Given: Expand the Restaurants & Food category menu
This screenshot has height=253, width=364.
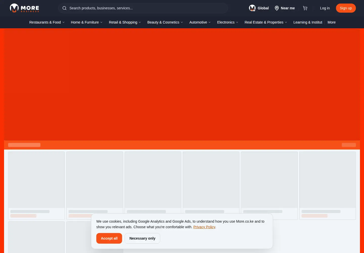Looking at the screenshot, I should 47,22.
